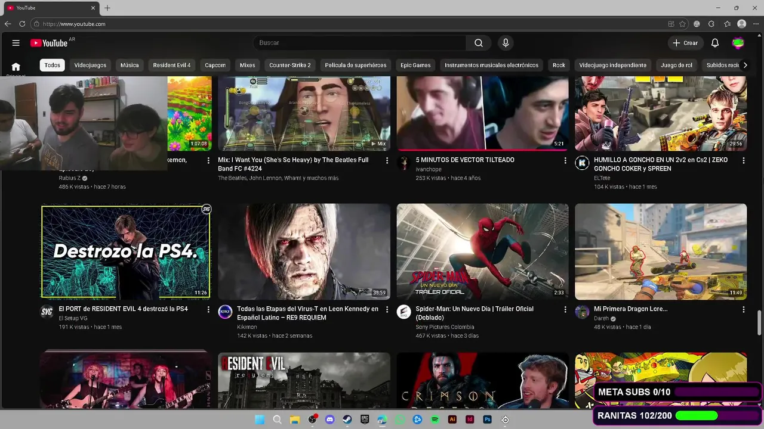764x429 pixels.
Task: Open options for HUMILLO A GONCHO video
Action: pyautogui.click(x=744, y=160)
